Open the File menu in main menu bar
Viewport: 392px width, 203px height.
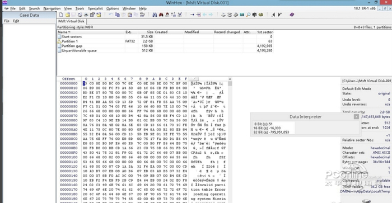pos(13,8)
